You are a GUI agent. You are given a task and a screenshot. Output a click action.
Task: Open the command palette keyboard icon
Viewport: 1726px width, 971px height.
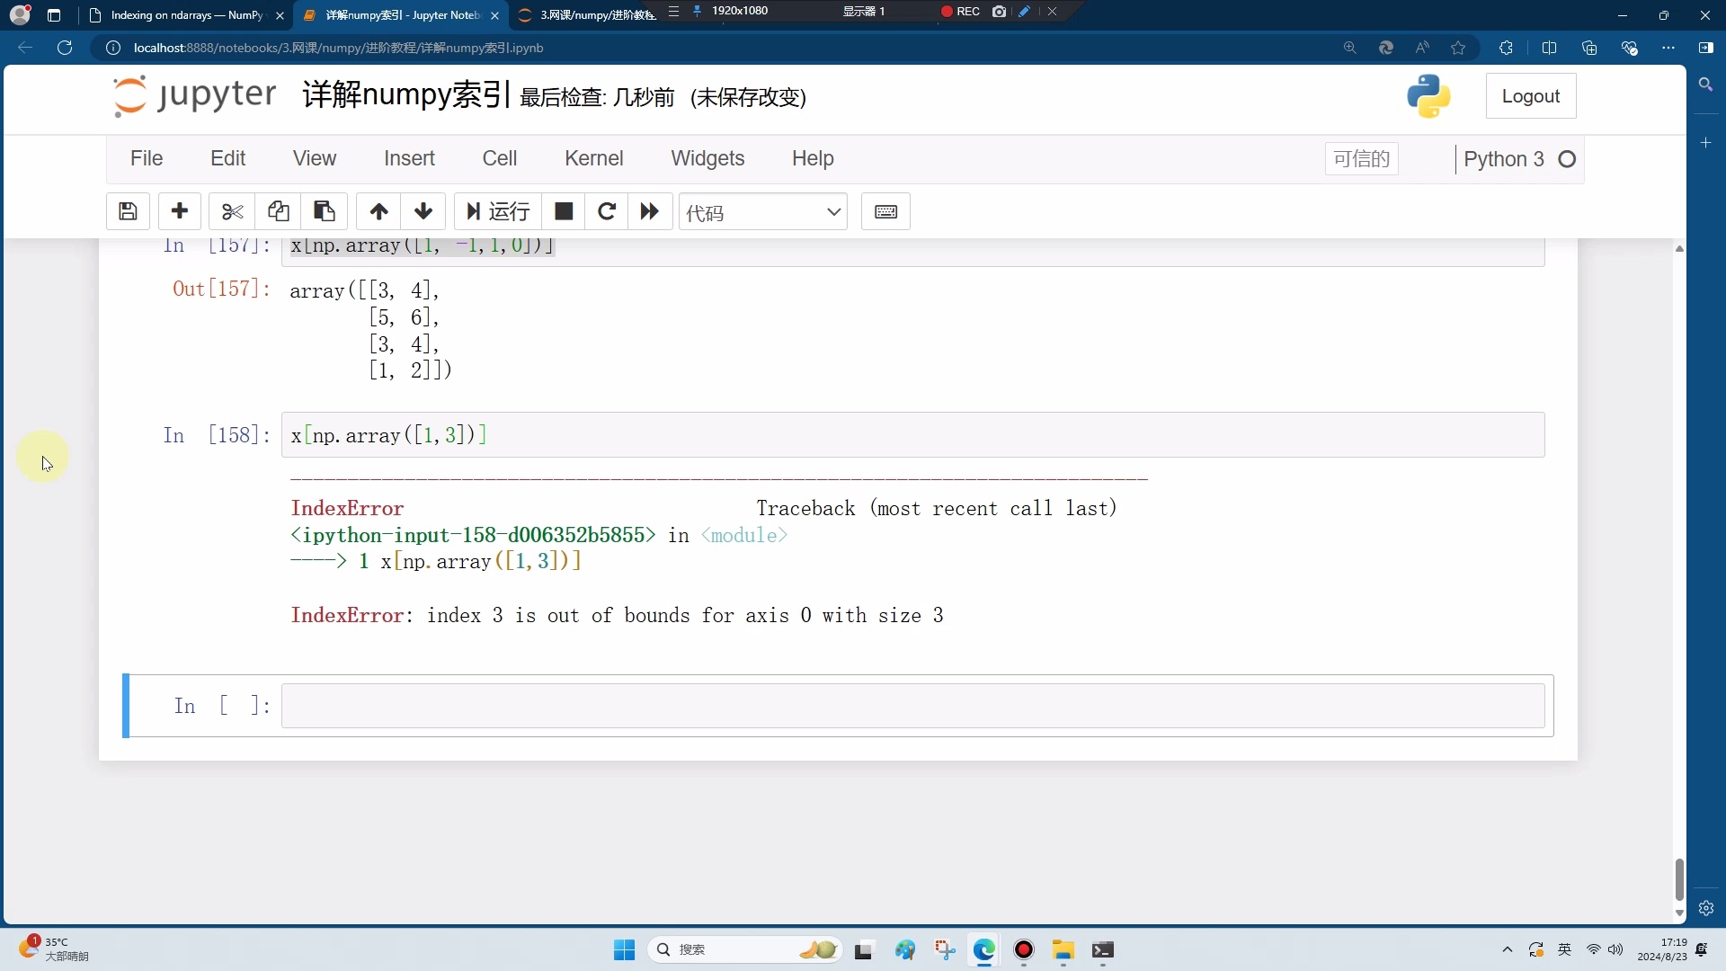tap(885, 211)
